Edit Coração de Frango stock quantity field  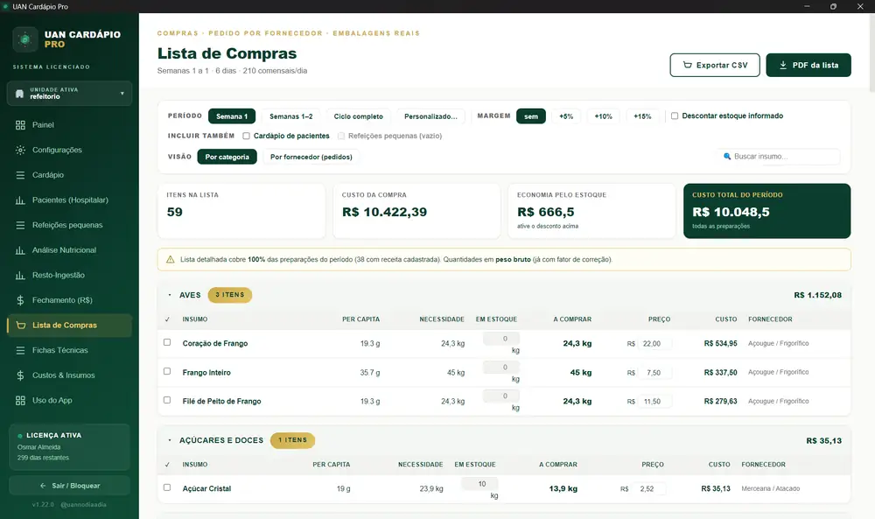[x=501, y=339]
